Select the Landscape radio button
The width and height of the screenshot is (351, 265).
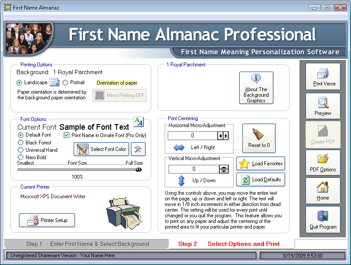(x=19, y=83)
